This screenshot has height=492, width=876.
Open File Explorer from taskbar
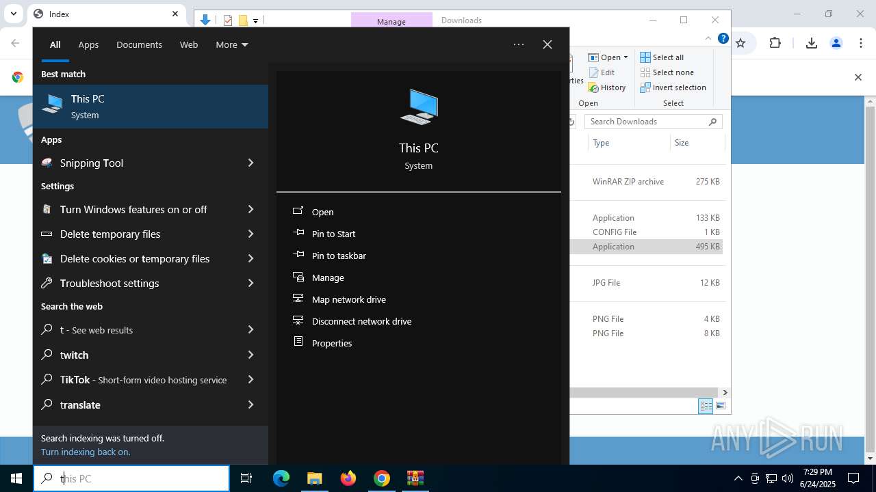(314, 478)
